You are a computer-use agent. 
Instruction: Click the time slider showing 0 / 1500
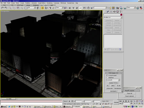pos(9,98)
